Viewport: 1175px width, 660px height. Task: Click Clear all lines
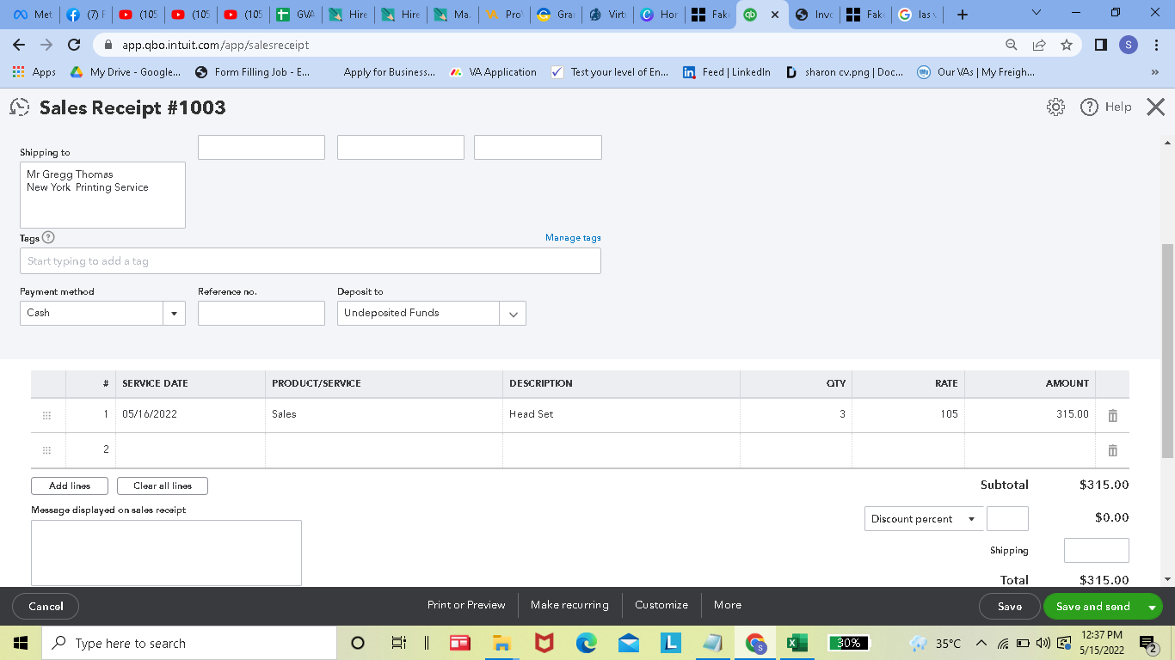[163, 486]
